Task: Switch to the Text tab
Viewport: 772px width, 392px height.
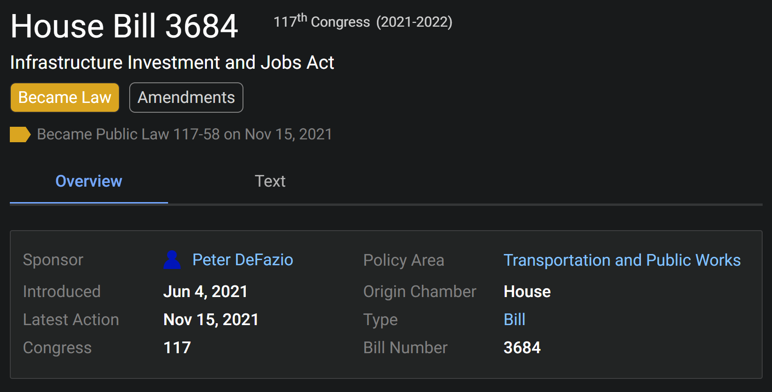Action: pos(270,181)
